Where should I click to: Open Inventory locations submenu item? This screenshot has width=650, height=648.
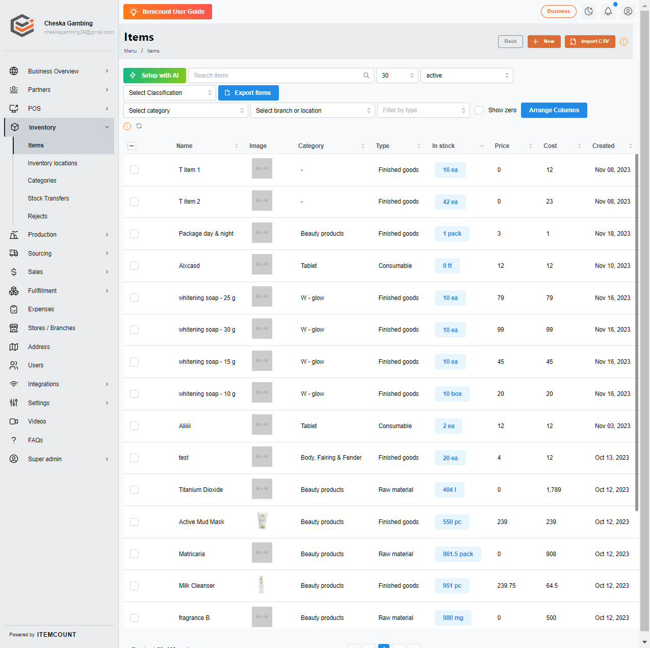53,163
